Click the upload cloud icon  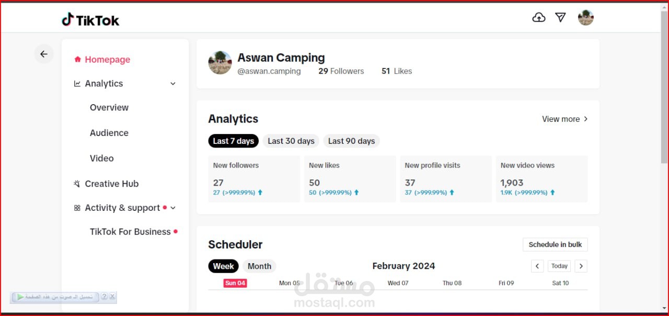[538, 18]
